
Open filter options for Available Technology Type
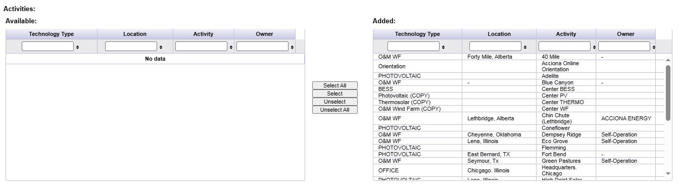[x=77, y=47]
